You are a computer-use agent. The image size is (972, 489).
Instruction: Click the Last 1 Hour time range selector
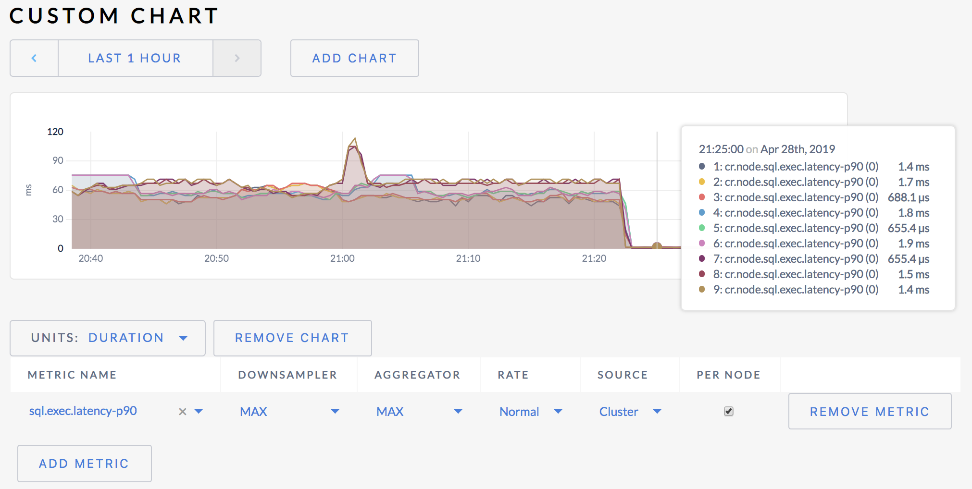click(135, 58)
